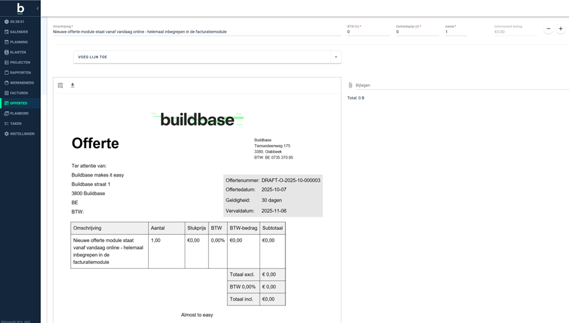Focus the Eenheidsprijs (€) field
This screenshot has width=569, height=323.
pyautogui.click(x=417, y=32)
